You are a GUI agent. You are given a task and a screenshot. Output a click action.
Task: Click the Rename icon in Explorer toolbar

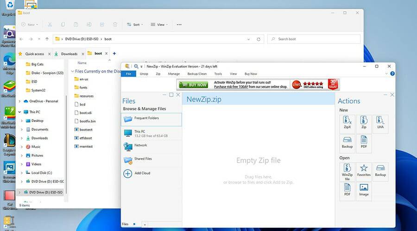click(89, 24)
